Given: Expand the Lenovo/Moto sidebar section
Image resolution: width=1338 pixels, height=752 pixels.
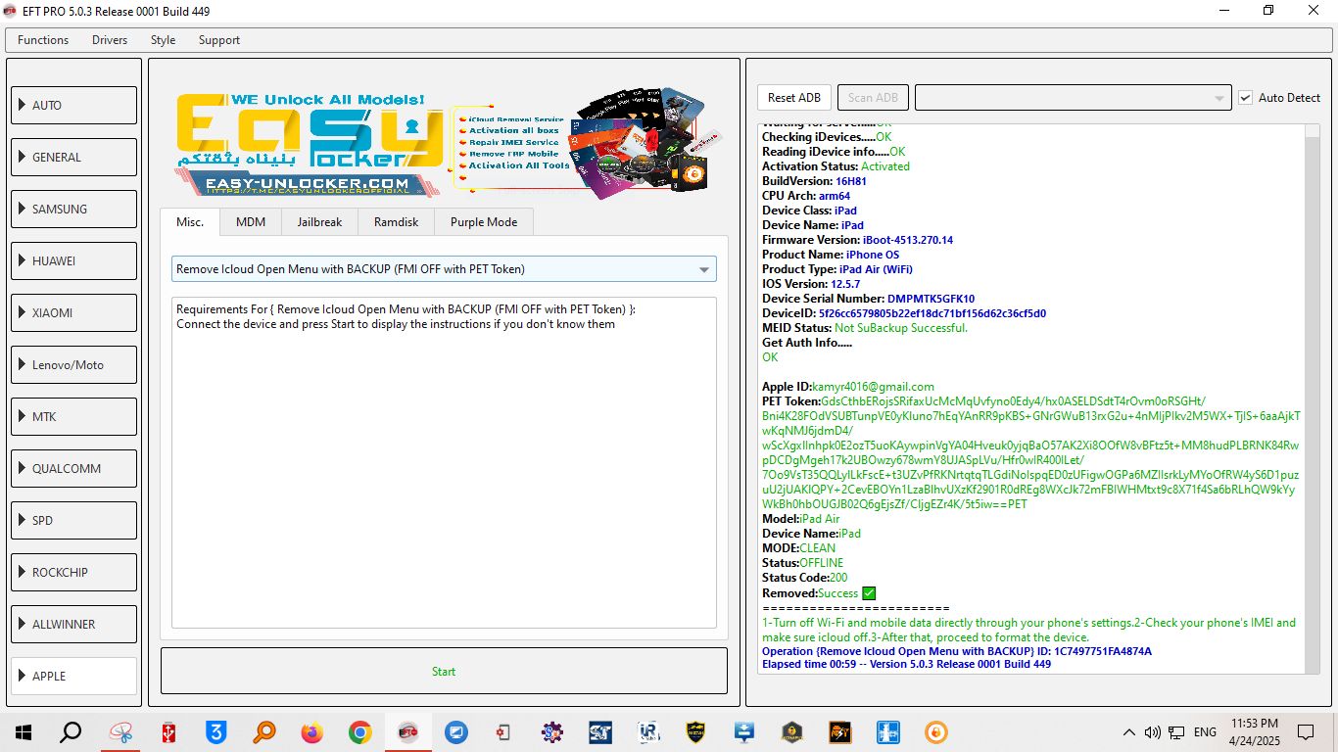Looking at the screenshot, I should (73, 364).
